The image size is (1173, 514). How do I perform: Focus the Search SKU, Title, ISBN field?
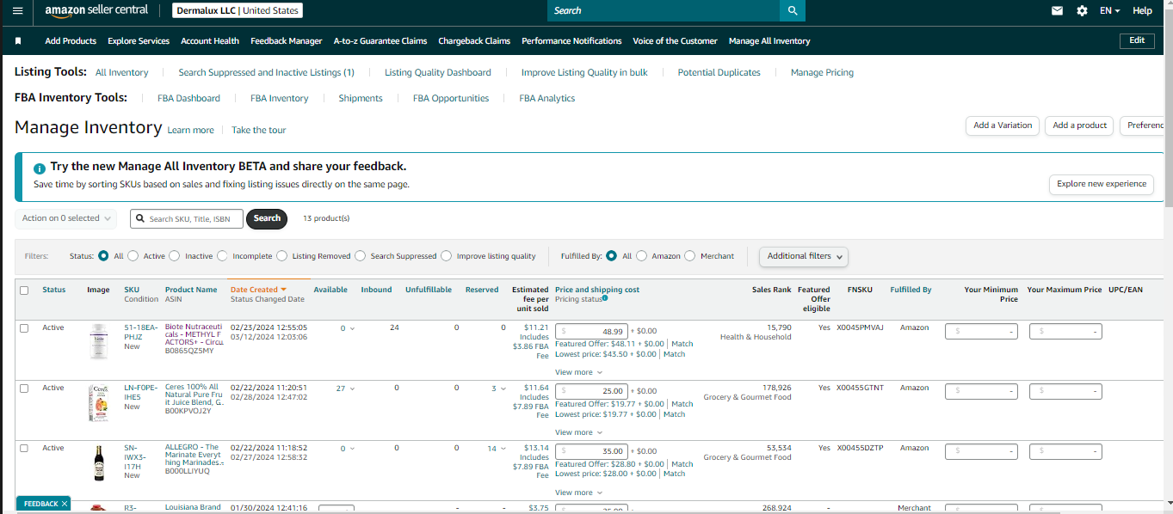[187, 218]
